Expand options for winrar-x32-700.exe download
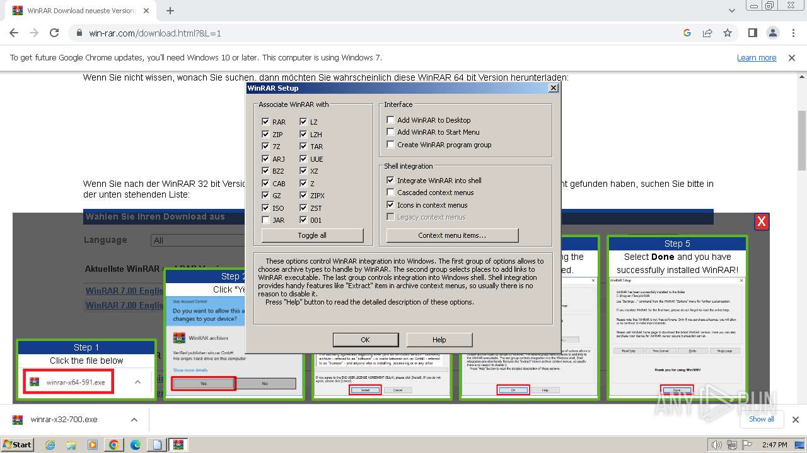 [x=134, y=420]
